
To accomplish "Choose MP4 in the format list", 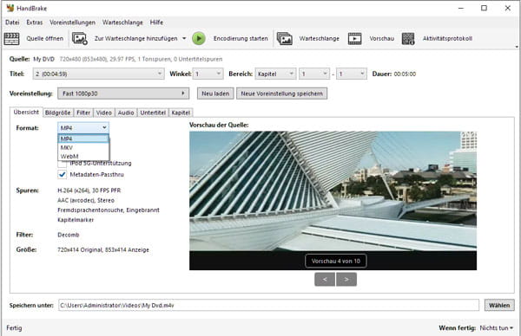I will [83, 139].
